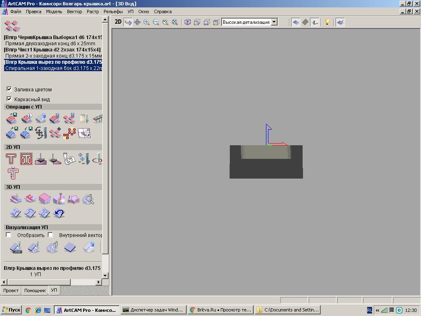421x316 pixels.
Task: Uncheck the 'Заливка цветом' checkbox
Action: click(x=9, y=89)
